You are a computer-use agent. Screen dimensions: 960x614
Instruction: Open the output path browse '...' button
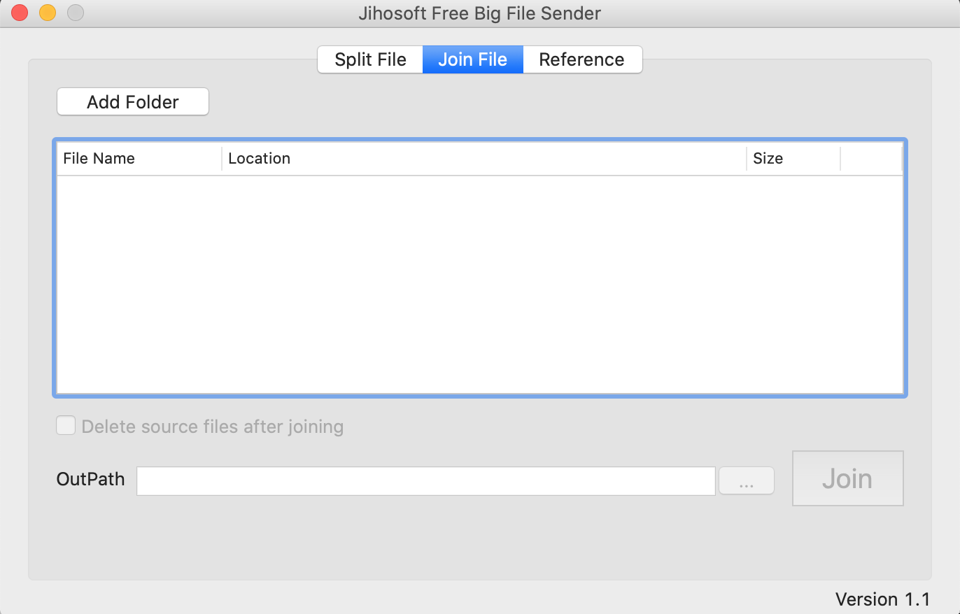(747, 480)
